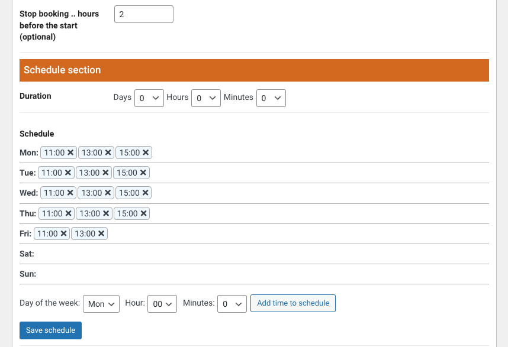Remove the Wednesday 15:00 time slot
Screen dimensions: 508x347
click(146, 193)
